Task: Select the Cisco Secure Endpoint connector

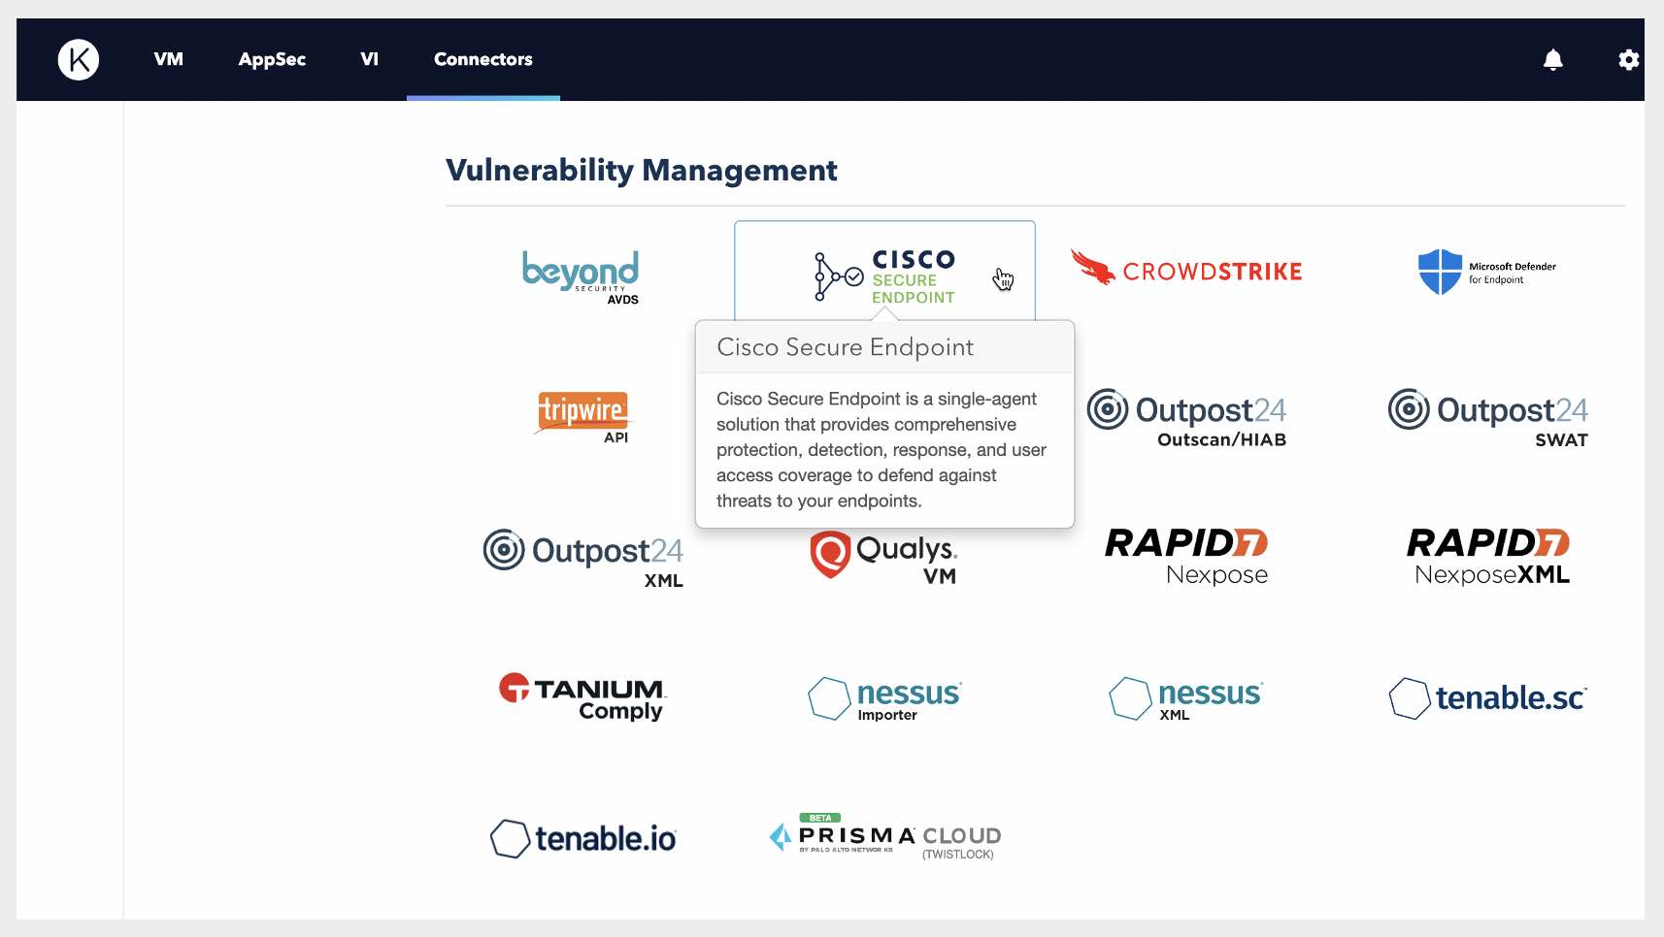Action: pyautogui.click(x=883, y=275)
